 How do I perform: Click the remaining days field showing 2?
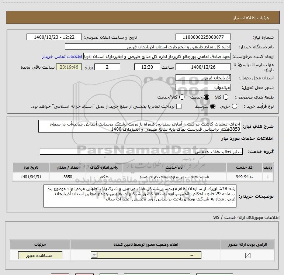(x=107, y=67)
